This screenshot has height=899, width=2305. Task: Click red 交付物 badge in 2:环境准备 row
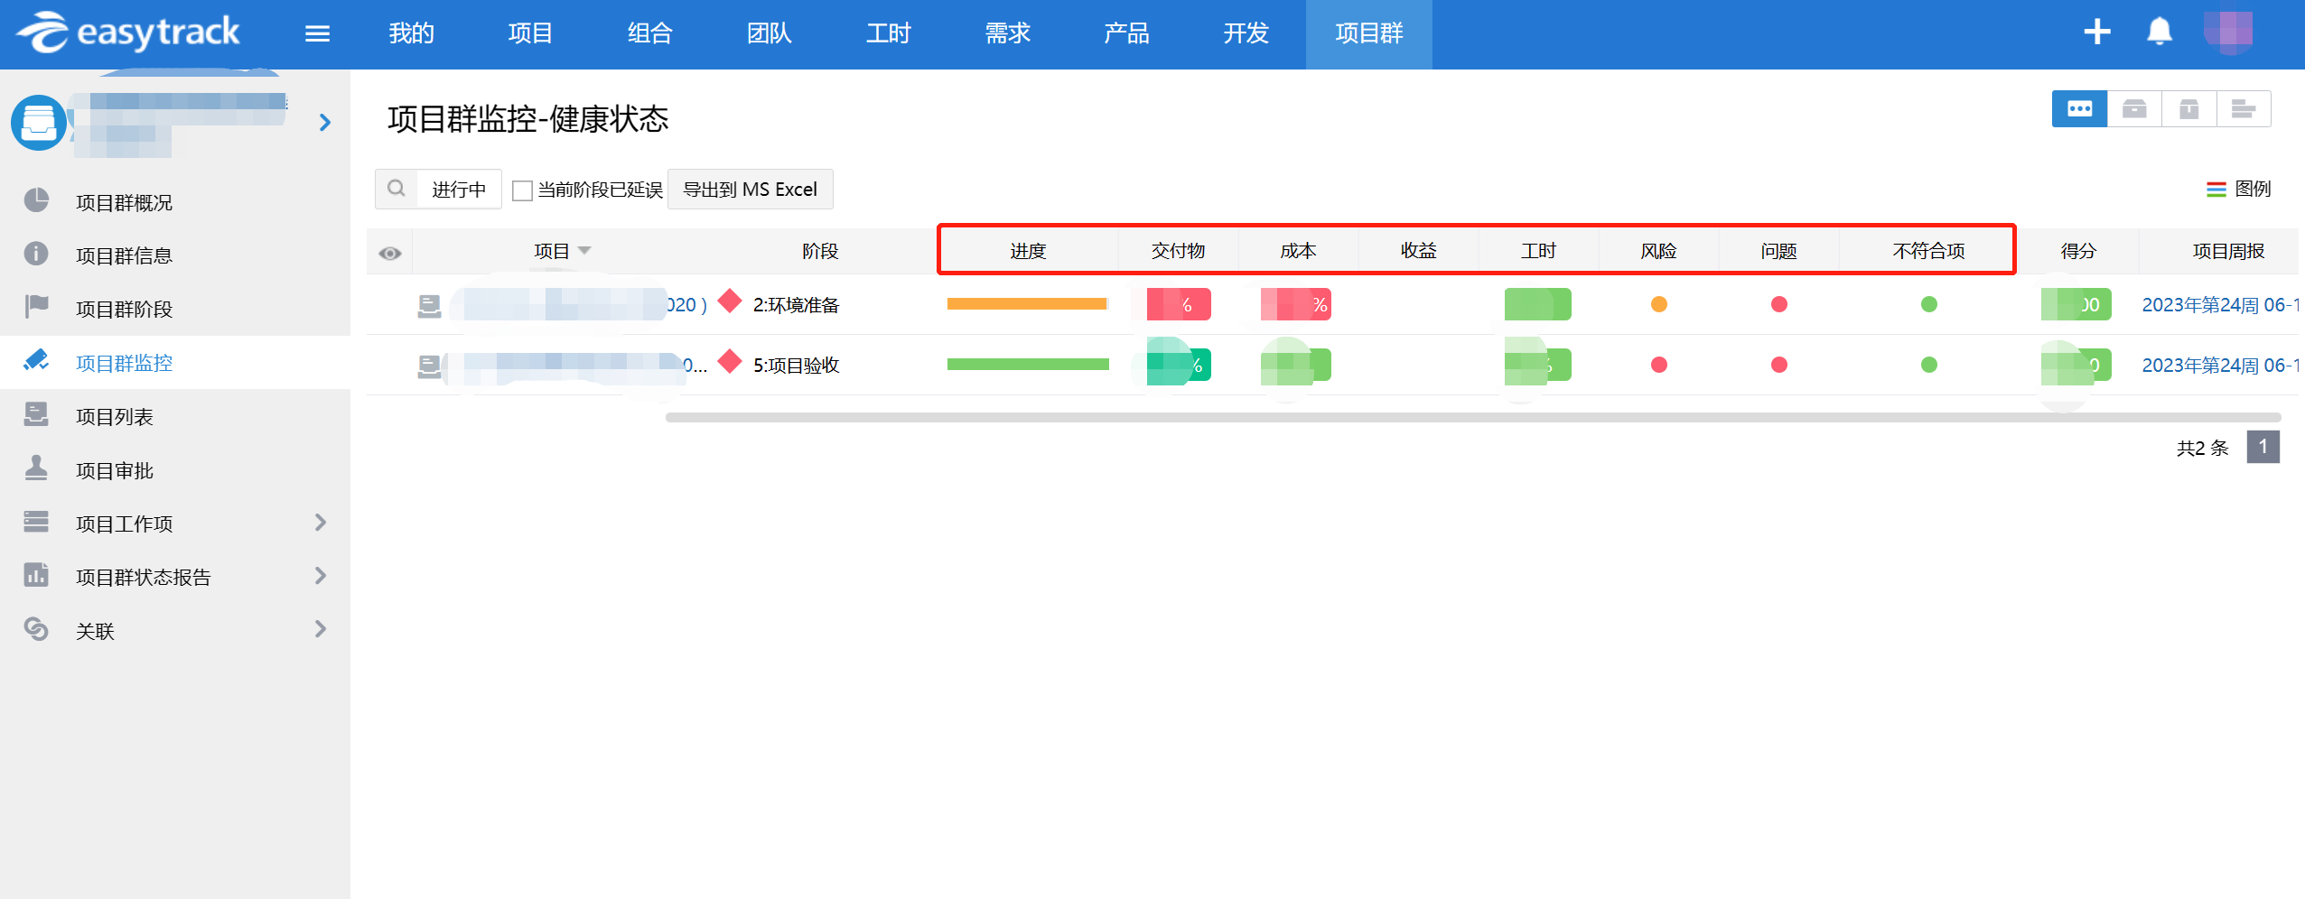[x=1178, y=304]
